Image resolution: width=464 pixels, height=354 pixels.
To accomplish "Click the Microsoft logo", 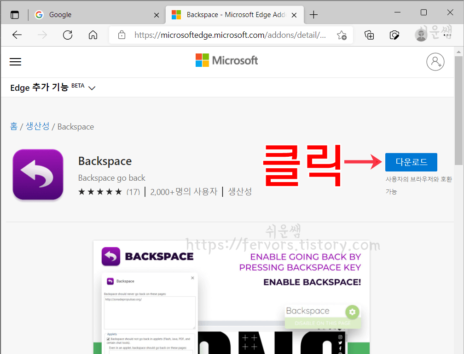I will 226,60.
